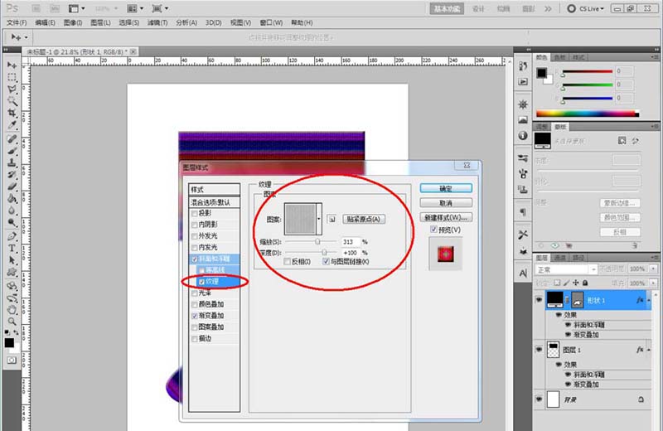This screenshot has width=663, height=431.
Task: Select the Move tool in toolbox
Action: tap(12, 65)
